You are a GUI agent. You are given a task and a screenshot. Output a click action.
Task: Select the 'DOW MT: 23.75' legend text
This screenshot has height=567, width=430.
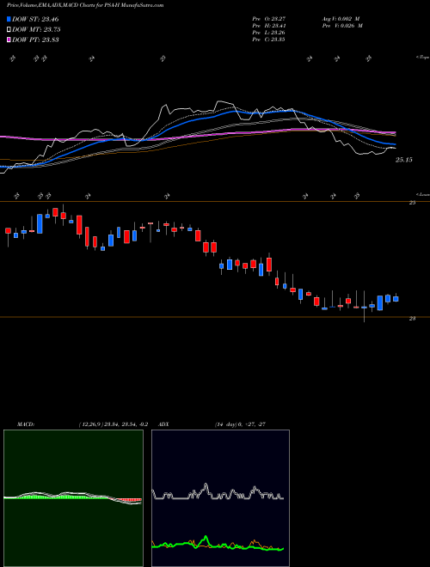point(36,30)
